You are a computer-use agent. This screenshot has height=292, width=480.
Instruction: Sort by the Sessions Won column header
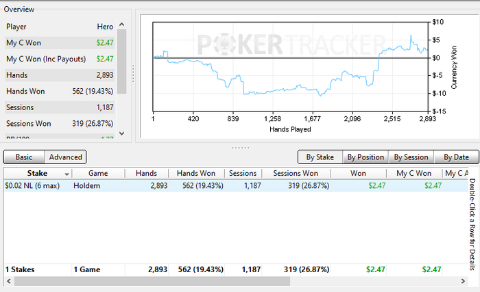[296, 173]
